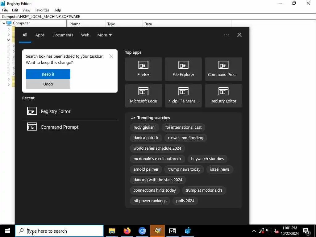Collapse the Computer tree node
The width and height of the screenshot is (316, 237).
coord(4,23)
